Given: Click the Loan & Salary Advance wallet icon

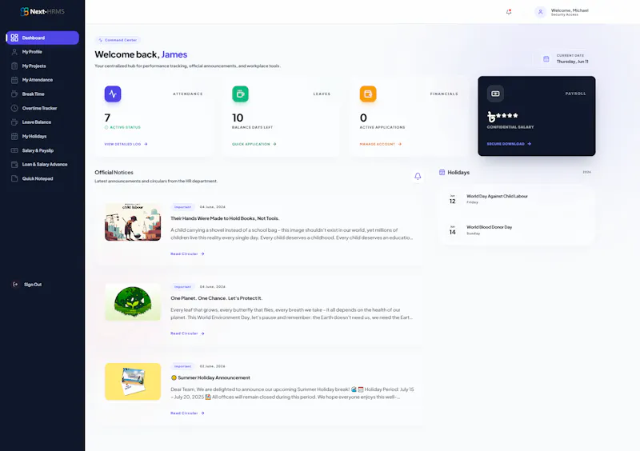Looking at the screenshot, I should 14,165.
